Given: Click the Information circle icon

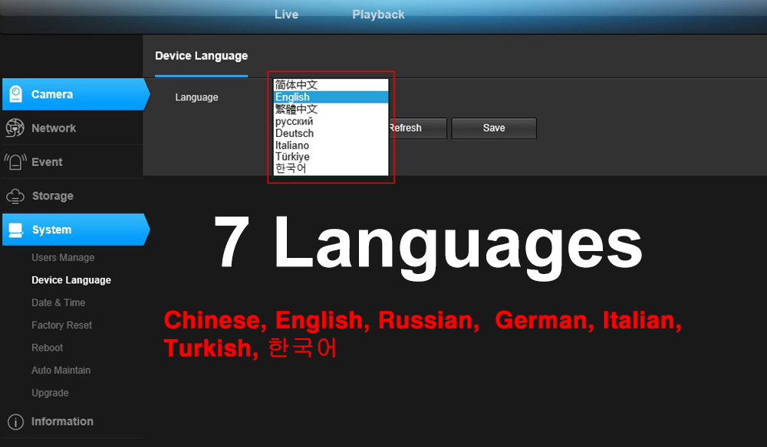Looking at the screenshot, I should pyautogui.click(x=15, y=422).
